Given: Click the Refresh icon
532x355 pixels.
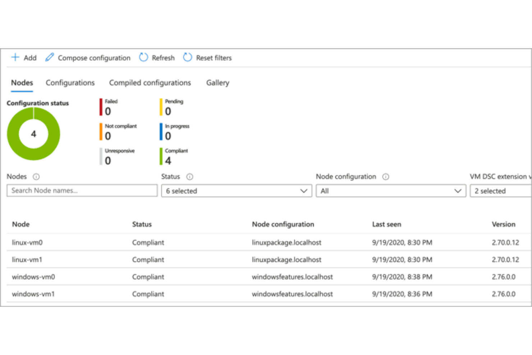Looking at the screenshot, I should 143,57.
